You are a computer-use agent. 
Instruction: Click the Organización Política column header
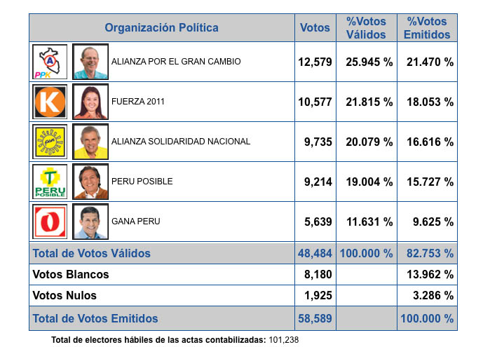click(x=161, y=28)
